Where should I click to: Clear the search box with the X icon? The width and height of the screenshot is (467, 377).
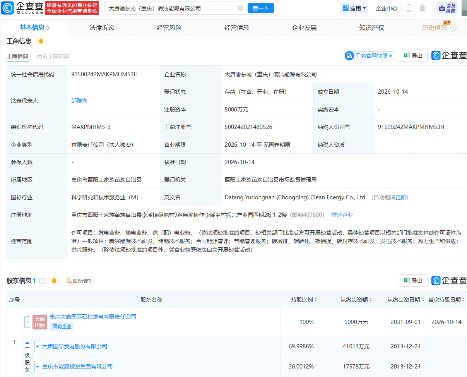click(x=240, y=8)
